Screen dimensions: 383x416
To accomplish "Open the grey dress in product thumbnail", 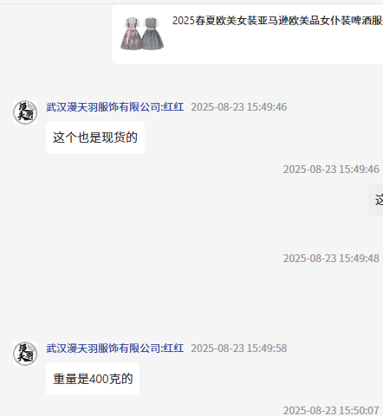I will (154, 34).
